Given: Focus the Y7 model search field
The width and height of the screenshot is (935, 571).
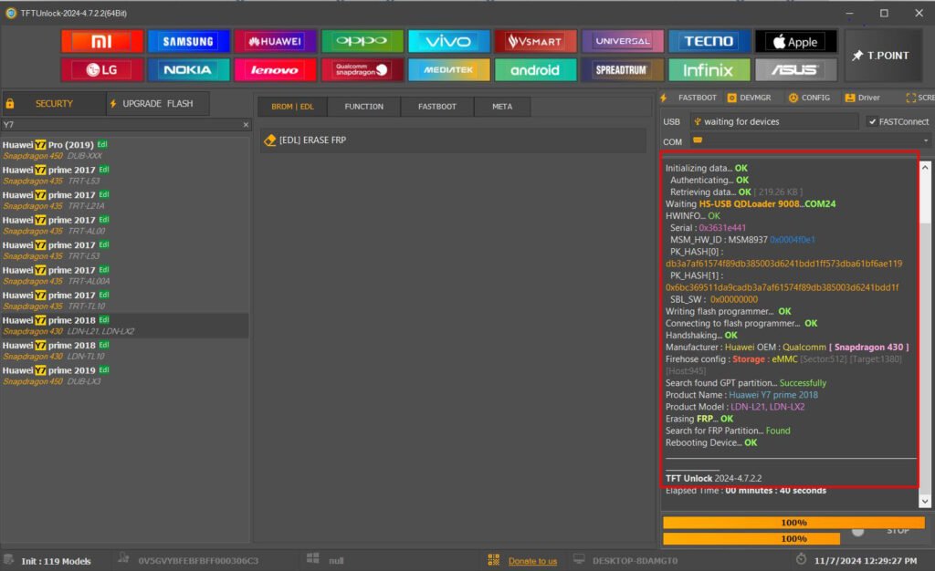Looking at the screenshot, I should (x=121, y=124).
